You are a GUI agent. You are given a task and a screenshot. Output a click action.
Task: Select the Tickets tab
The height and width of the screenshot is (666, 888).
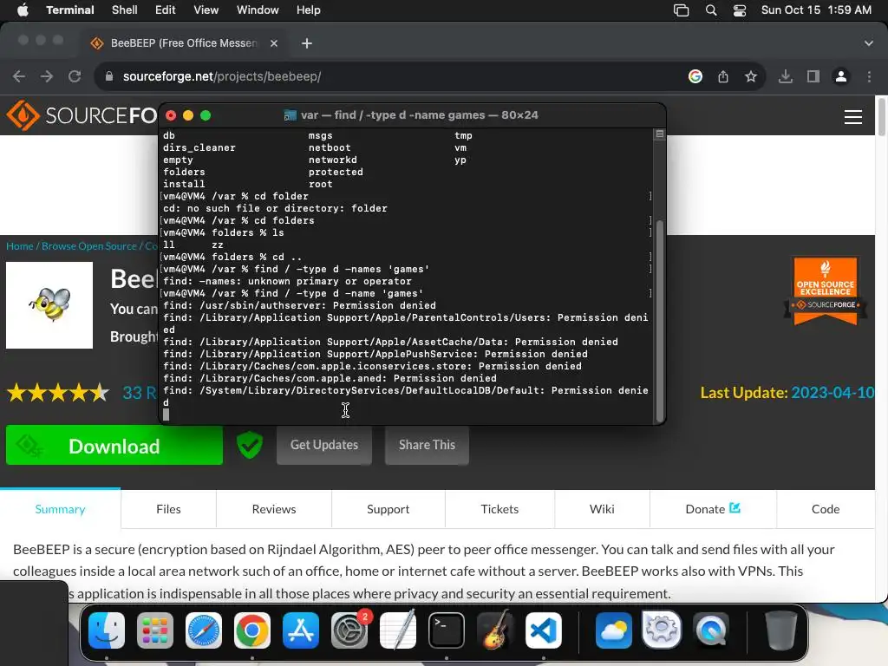(x=499, y=509)
